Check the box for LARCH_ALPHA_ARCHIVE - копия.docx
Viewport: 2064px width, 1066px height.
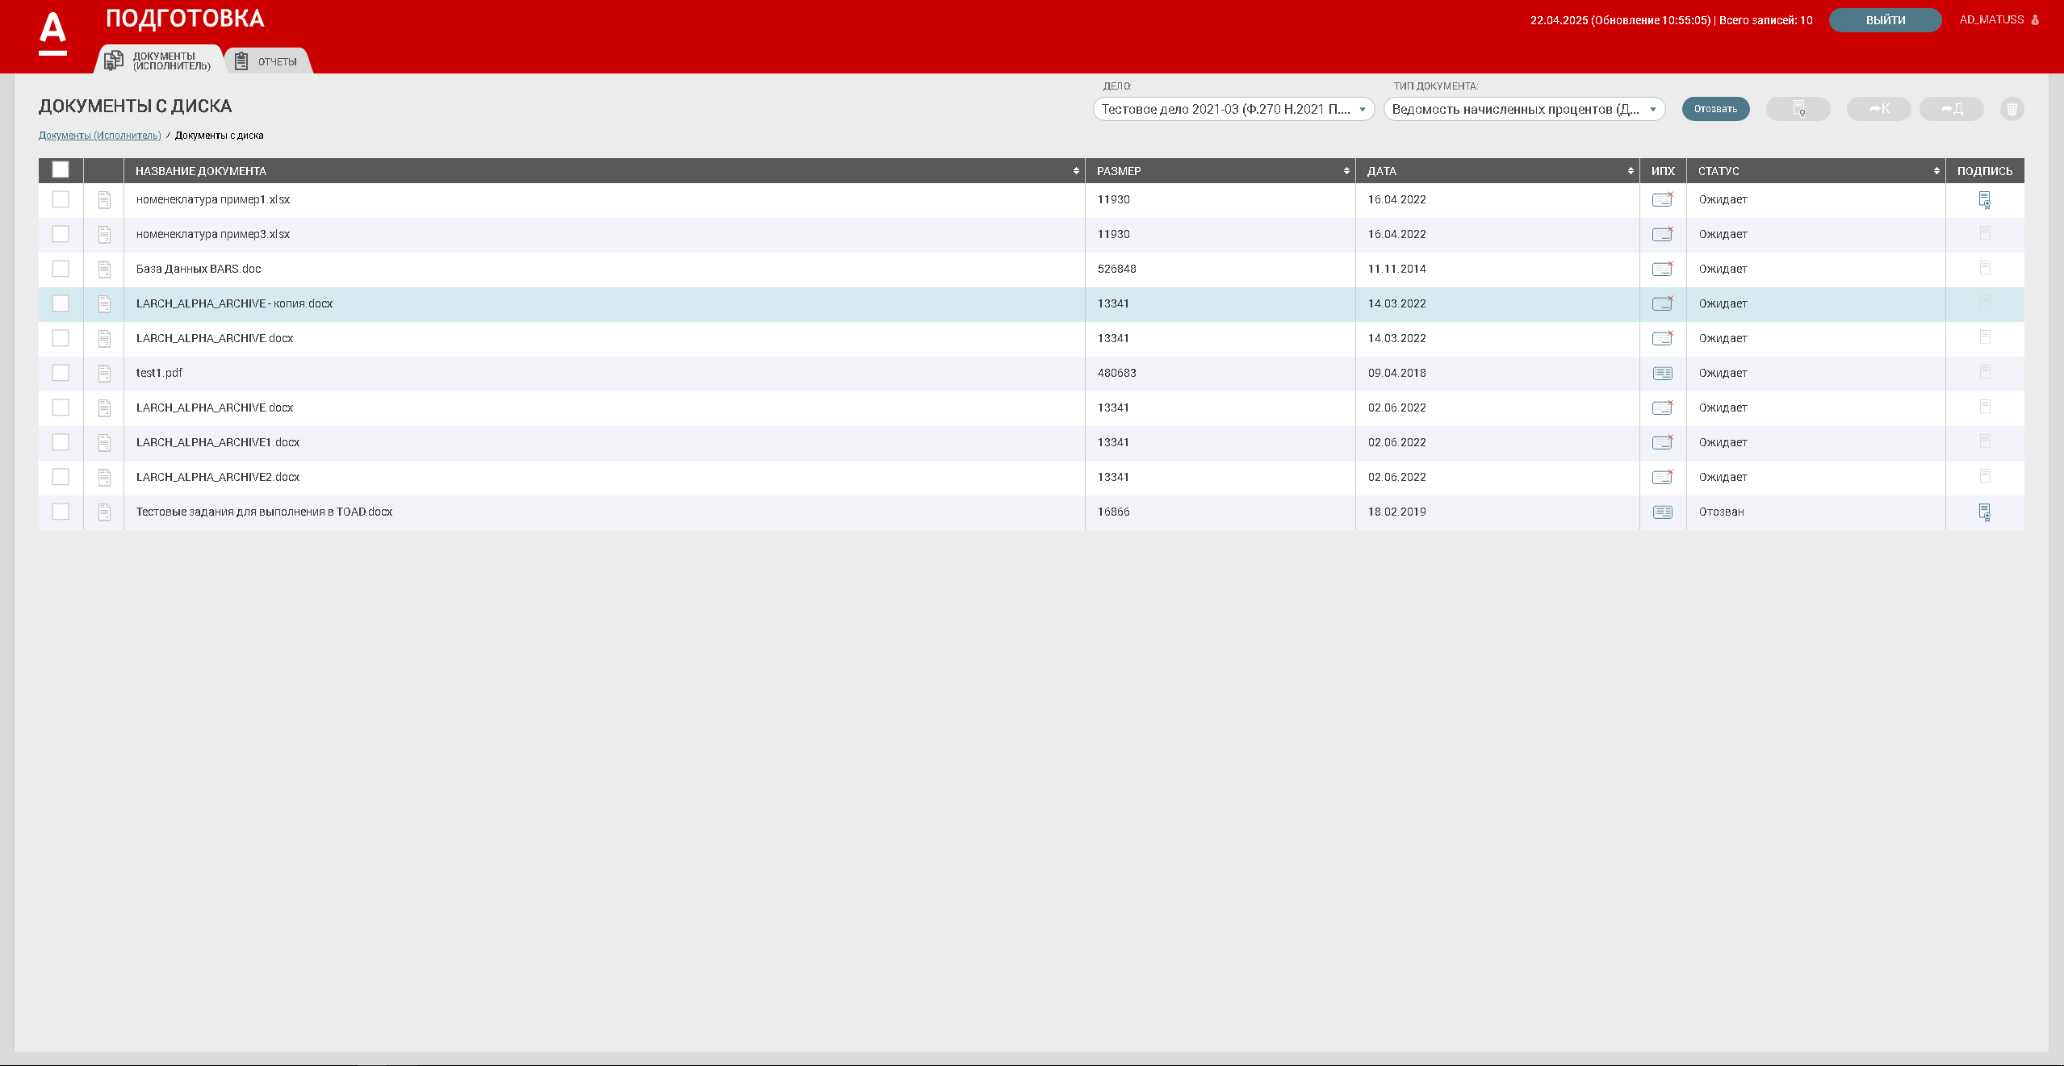61,303
